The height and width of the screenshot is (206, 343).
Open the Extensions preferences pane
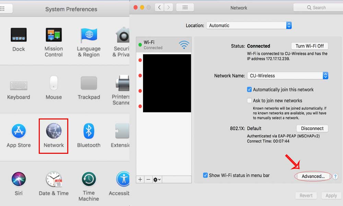point(120,136)
